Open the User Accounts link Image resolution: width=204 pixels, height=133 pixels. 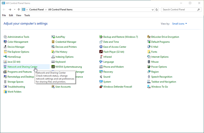(63, 87)
